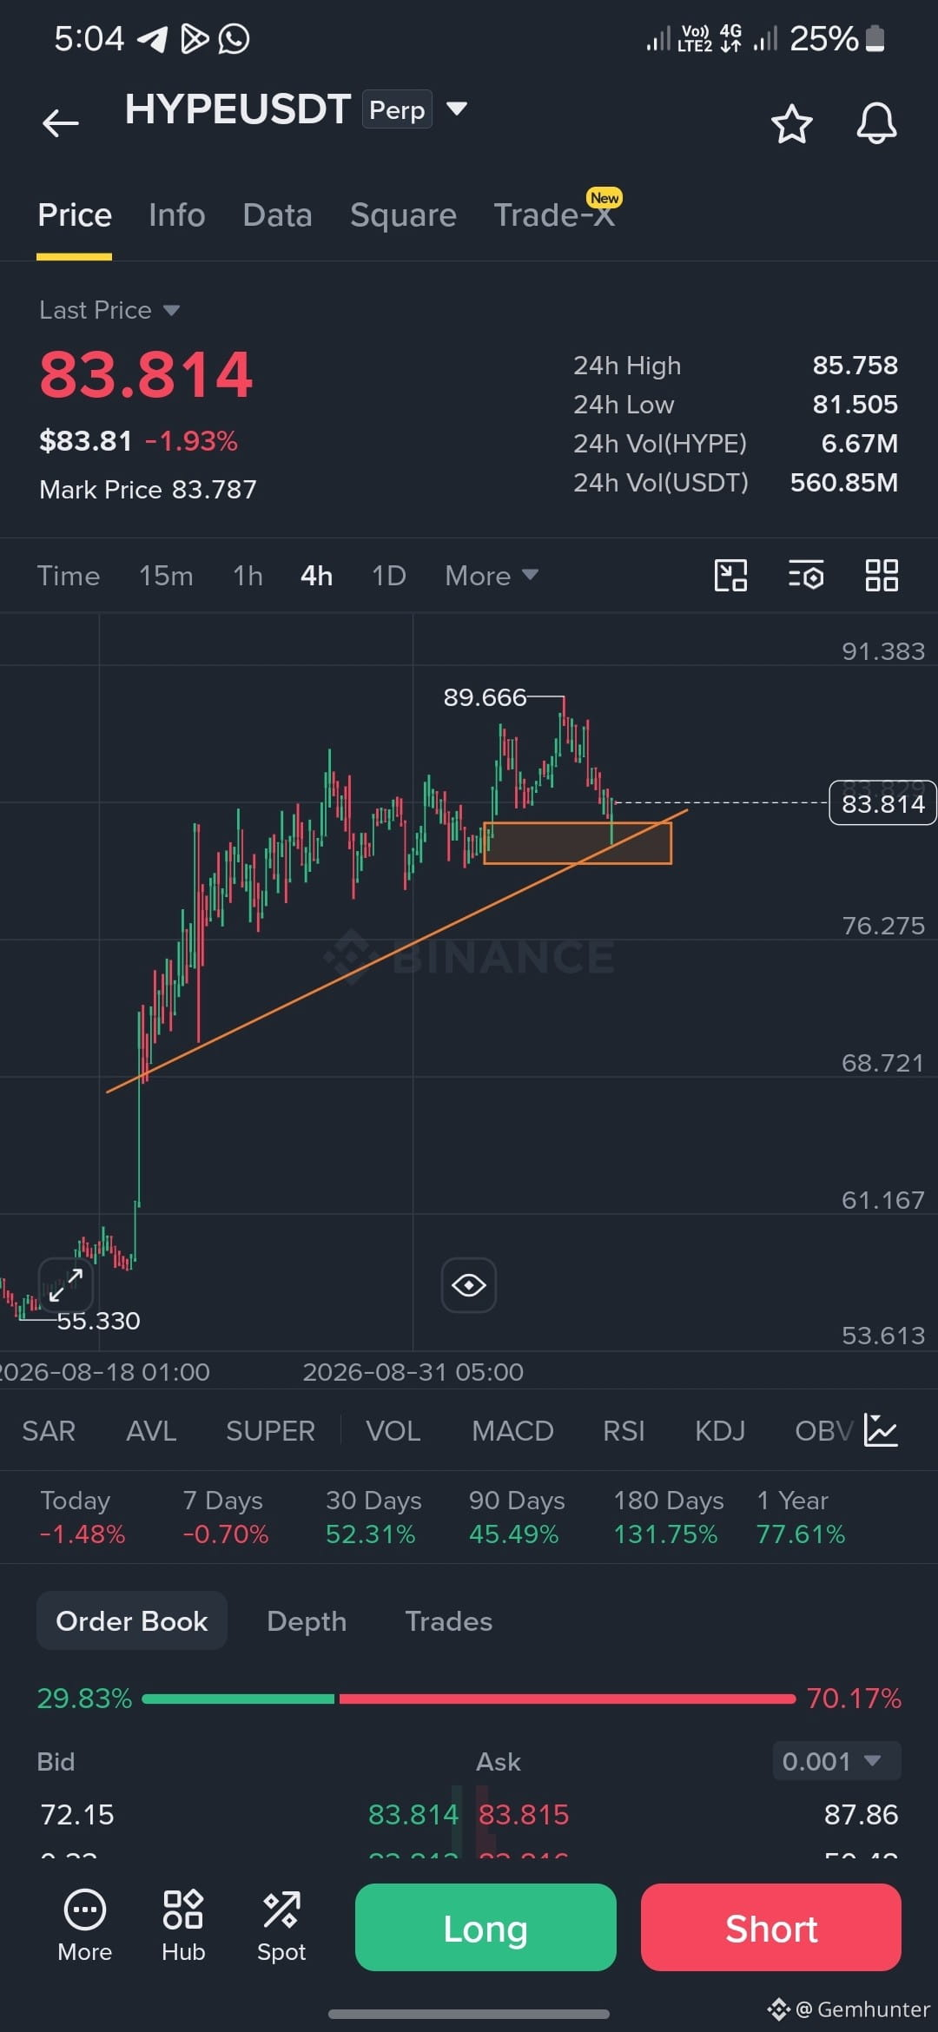Tap the red Short button

771,1927
